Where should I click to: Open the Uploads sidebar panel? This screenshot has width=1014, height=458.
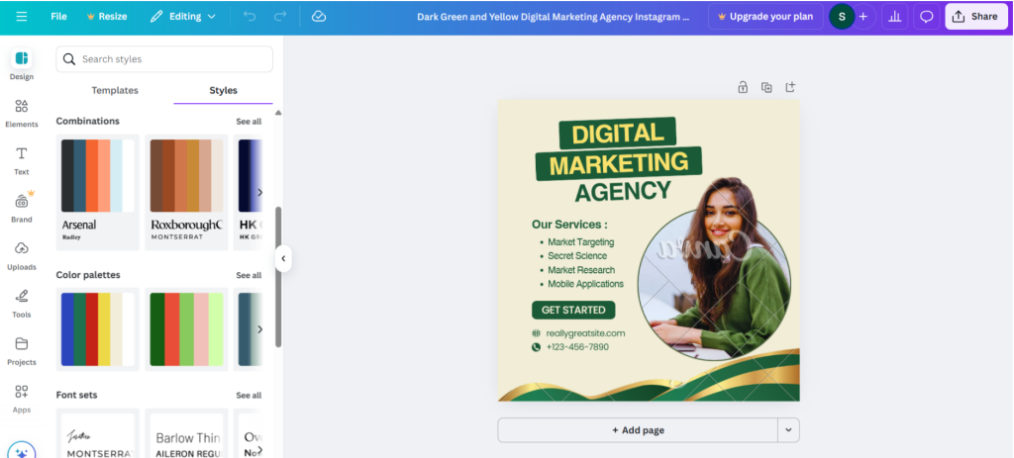coord(22,256)
